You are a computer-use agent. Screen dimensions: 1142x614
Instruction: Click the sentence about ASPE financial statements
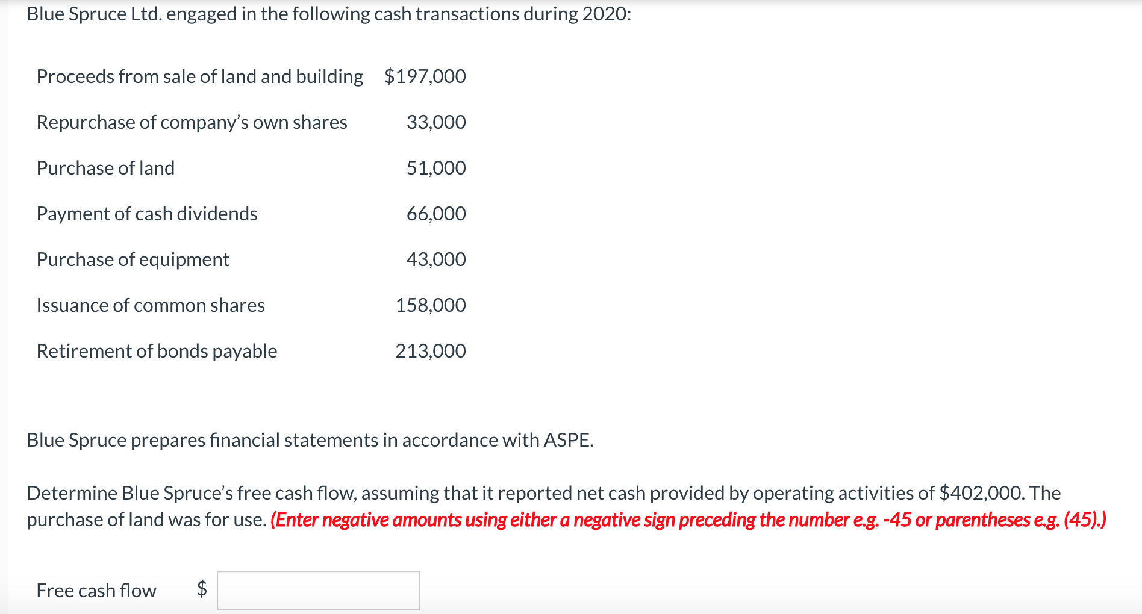310,440
